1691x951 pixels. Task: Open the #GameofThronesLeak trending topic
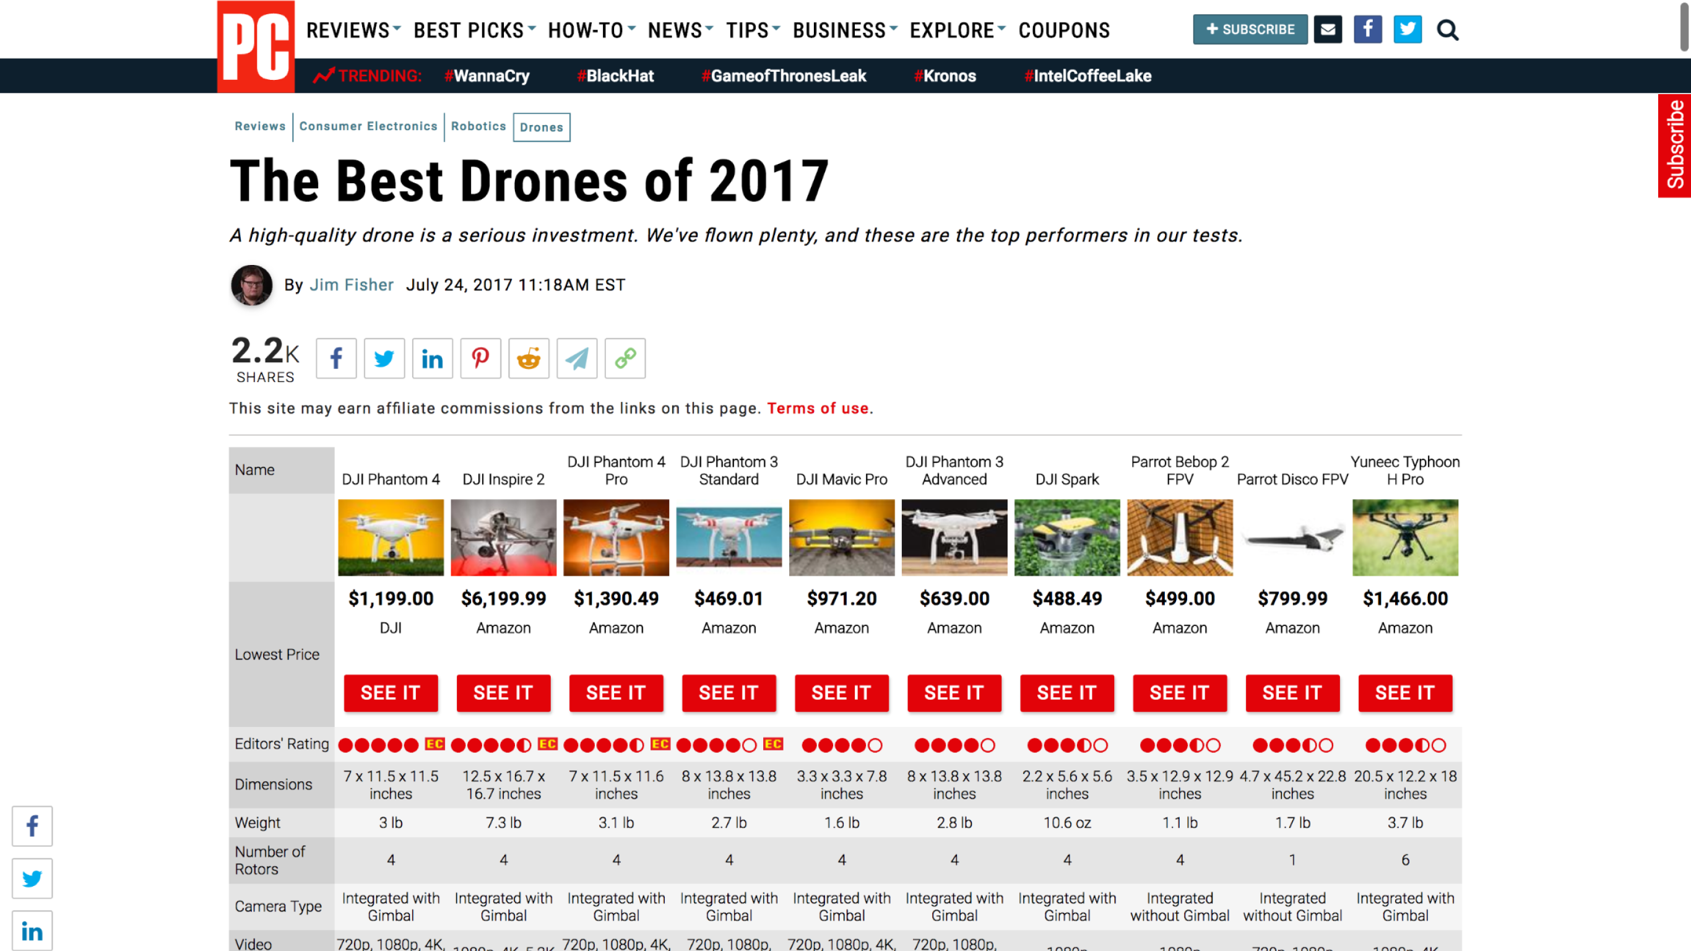(x=784, y=76)
